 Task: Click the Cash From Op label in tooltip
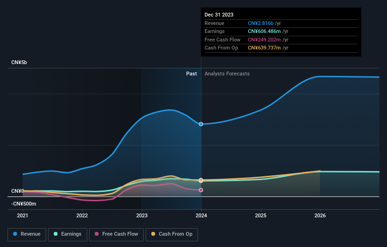point(222,48)
